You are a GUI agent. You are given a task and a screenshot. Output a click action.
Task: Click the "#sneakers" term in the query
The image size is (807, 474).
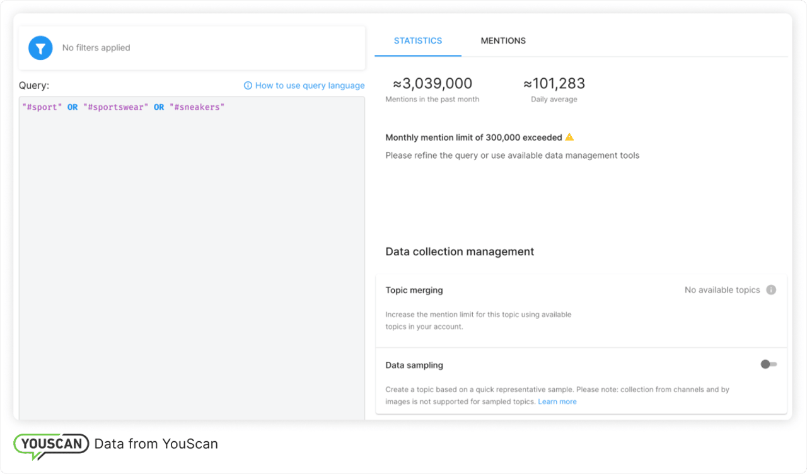(197, 107)
